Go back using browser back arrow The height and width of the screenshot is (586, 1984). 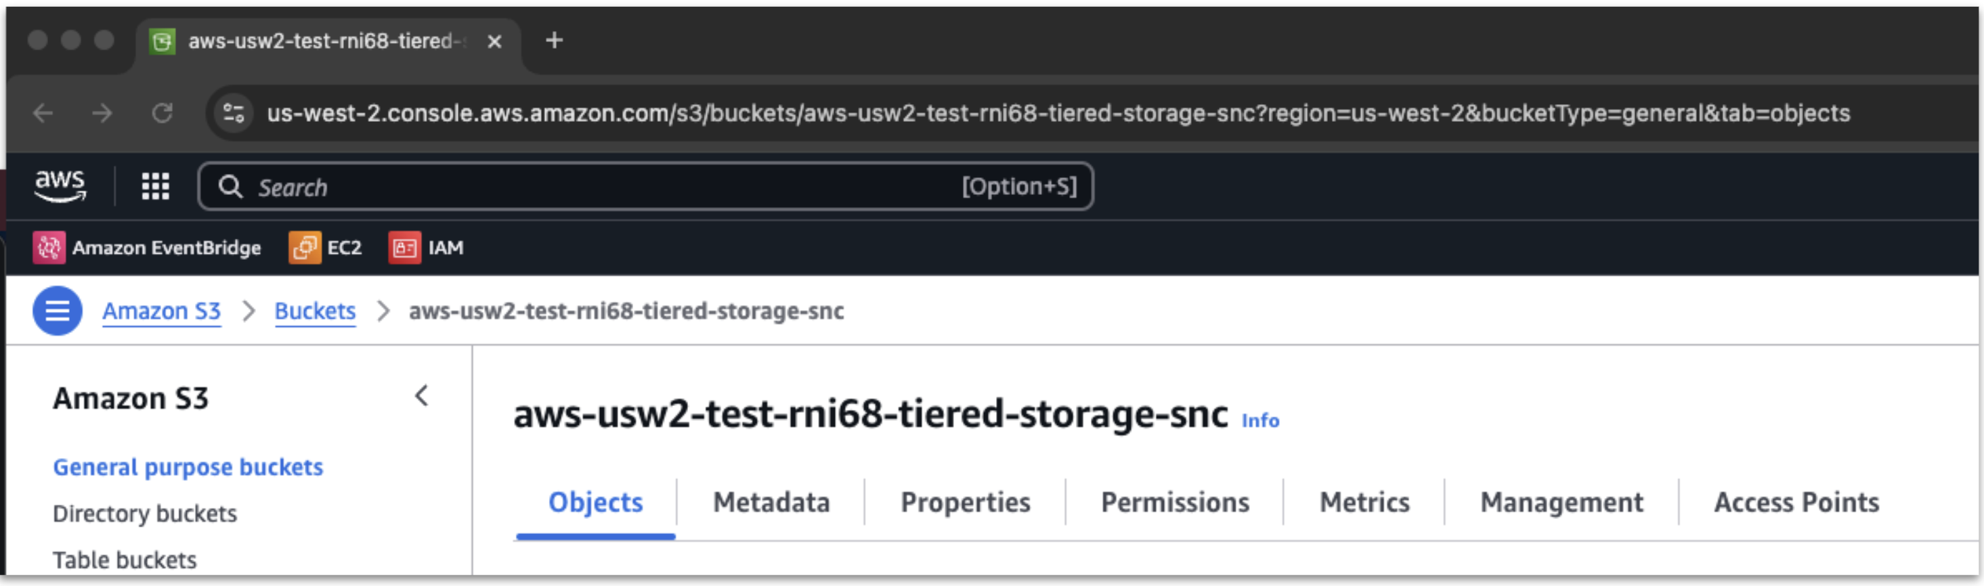tap(43, 114)
